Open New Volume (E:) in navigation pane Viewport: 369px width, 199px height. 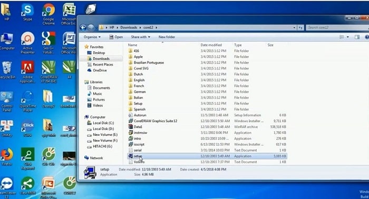102,135
